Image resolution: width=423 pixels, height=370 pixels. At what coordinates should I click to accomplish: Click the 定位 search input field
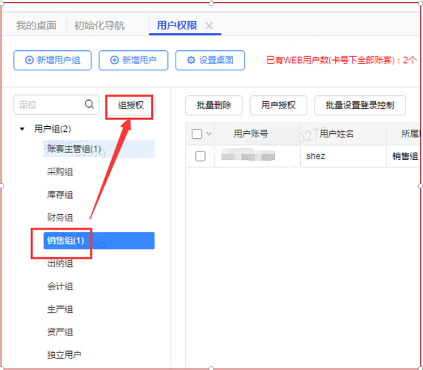tap(49, 104)
